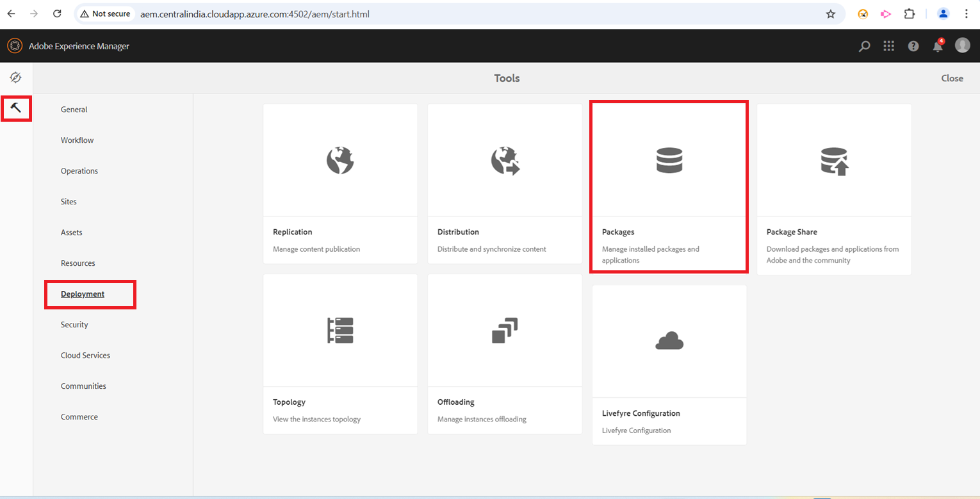Screen dimensions: 980x499
Task: Click 'Distribute and synchronize content' description
Action: click(492, 249)
